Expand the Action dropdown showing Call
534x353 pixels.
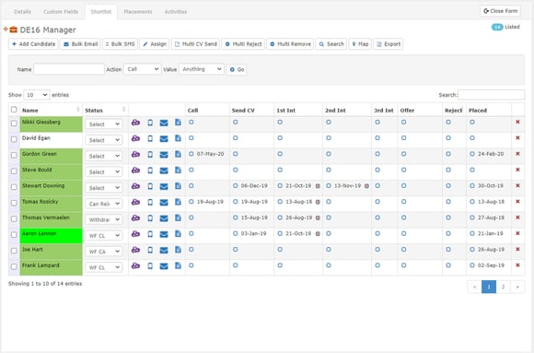pyautogui.click(x=143, y=69)
